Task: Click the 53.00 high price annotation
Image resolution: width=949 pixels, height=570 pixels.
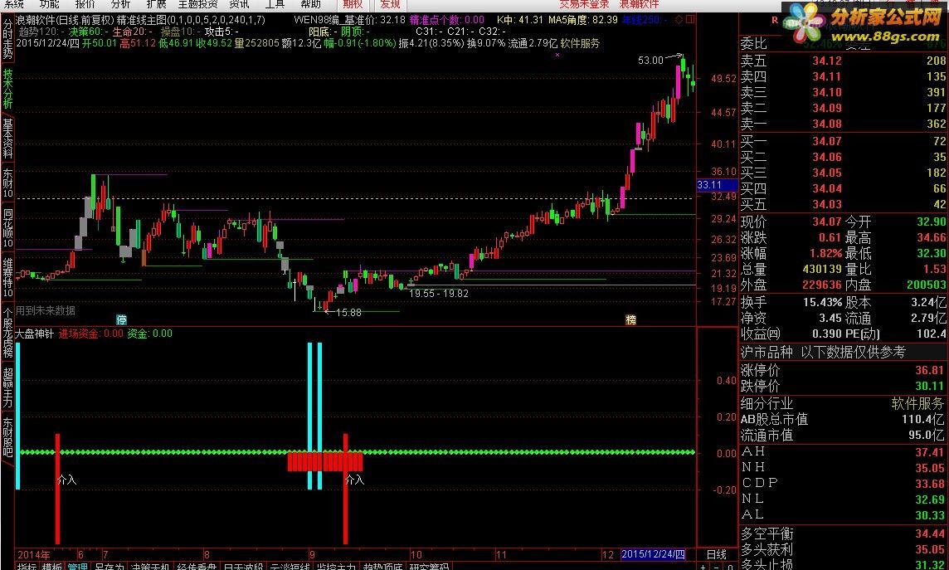Action: (650, 61)
